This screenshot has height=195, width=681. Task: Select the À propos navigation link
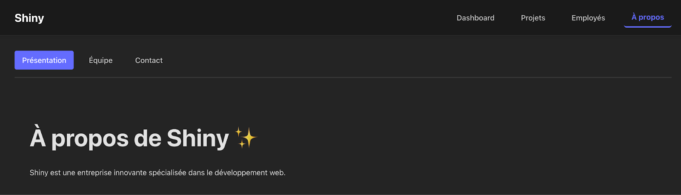click(x=647, y=17)
